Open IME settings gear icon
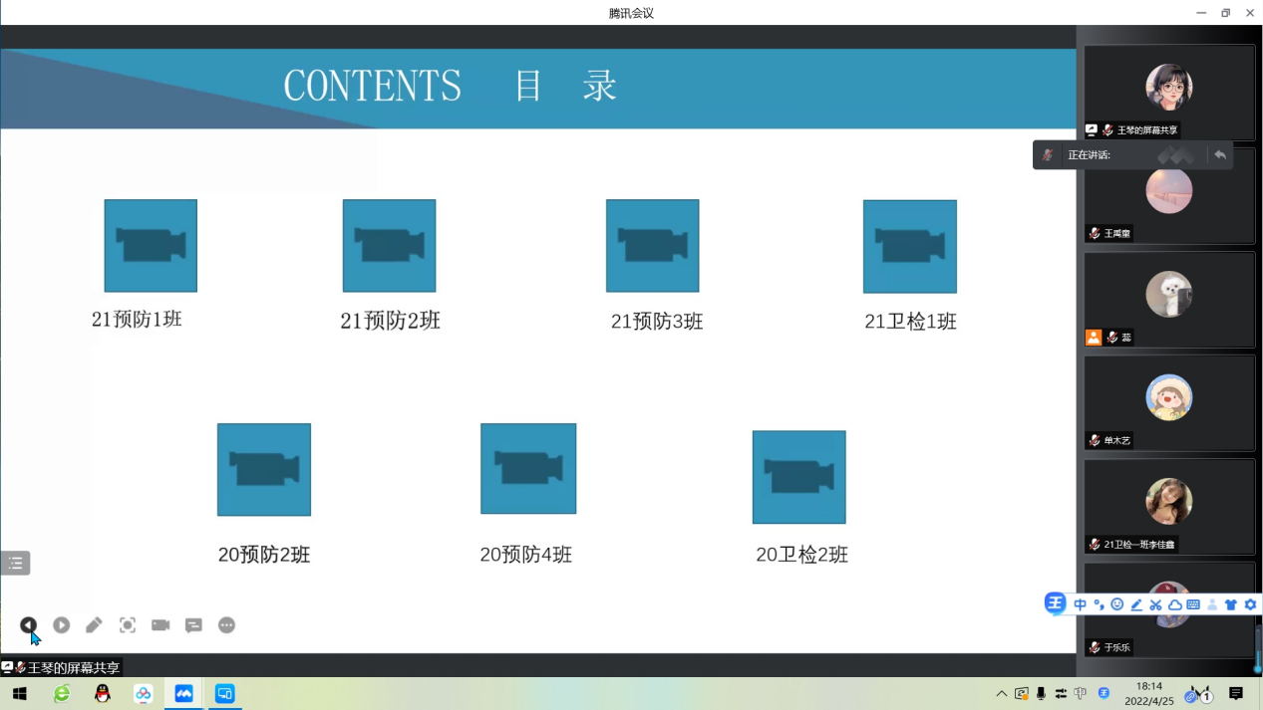This screenshot has width=1263, height=710. pyautogui.click(x=1250, y=604)
